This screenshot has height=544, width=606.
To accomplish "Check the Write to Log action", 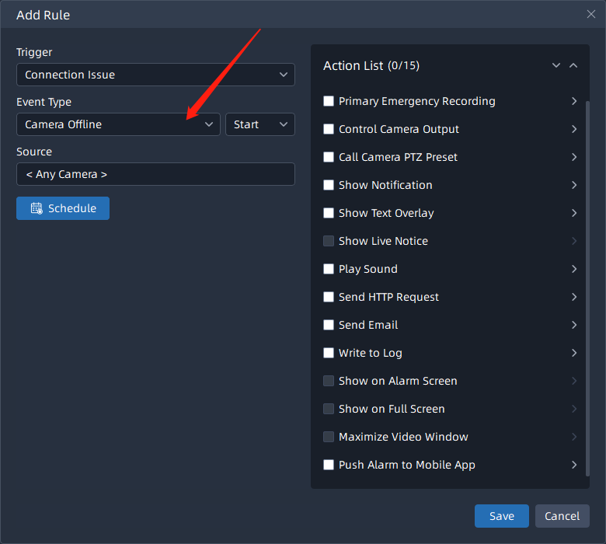I will pyautogui.click(x=329, y=353).
